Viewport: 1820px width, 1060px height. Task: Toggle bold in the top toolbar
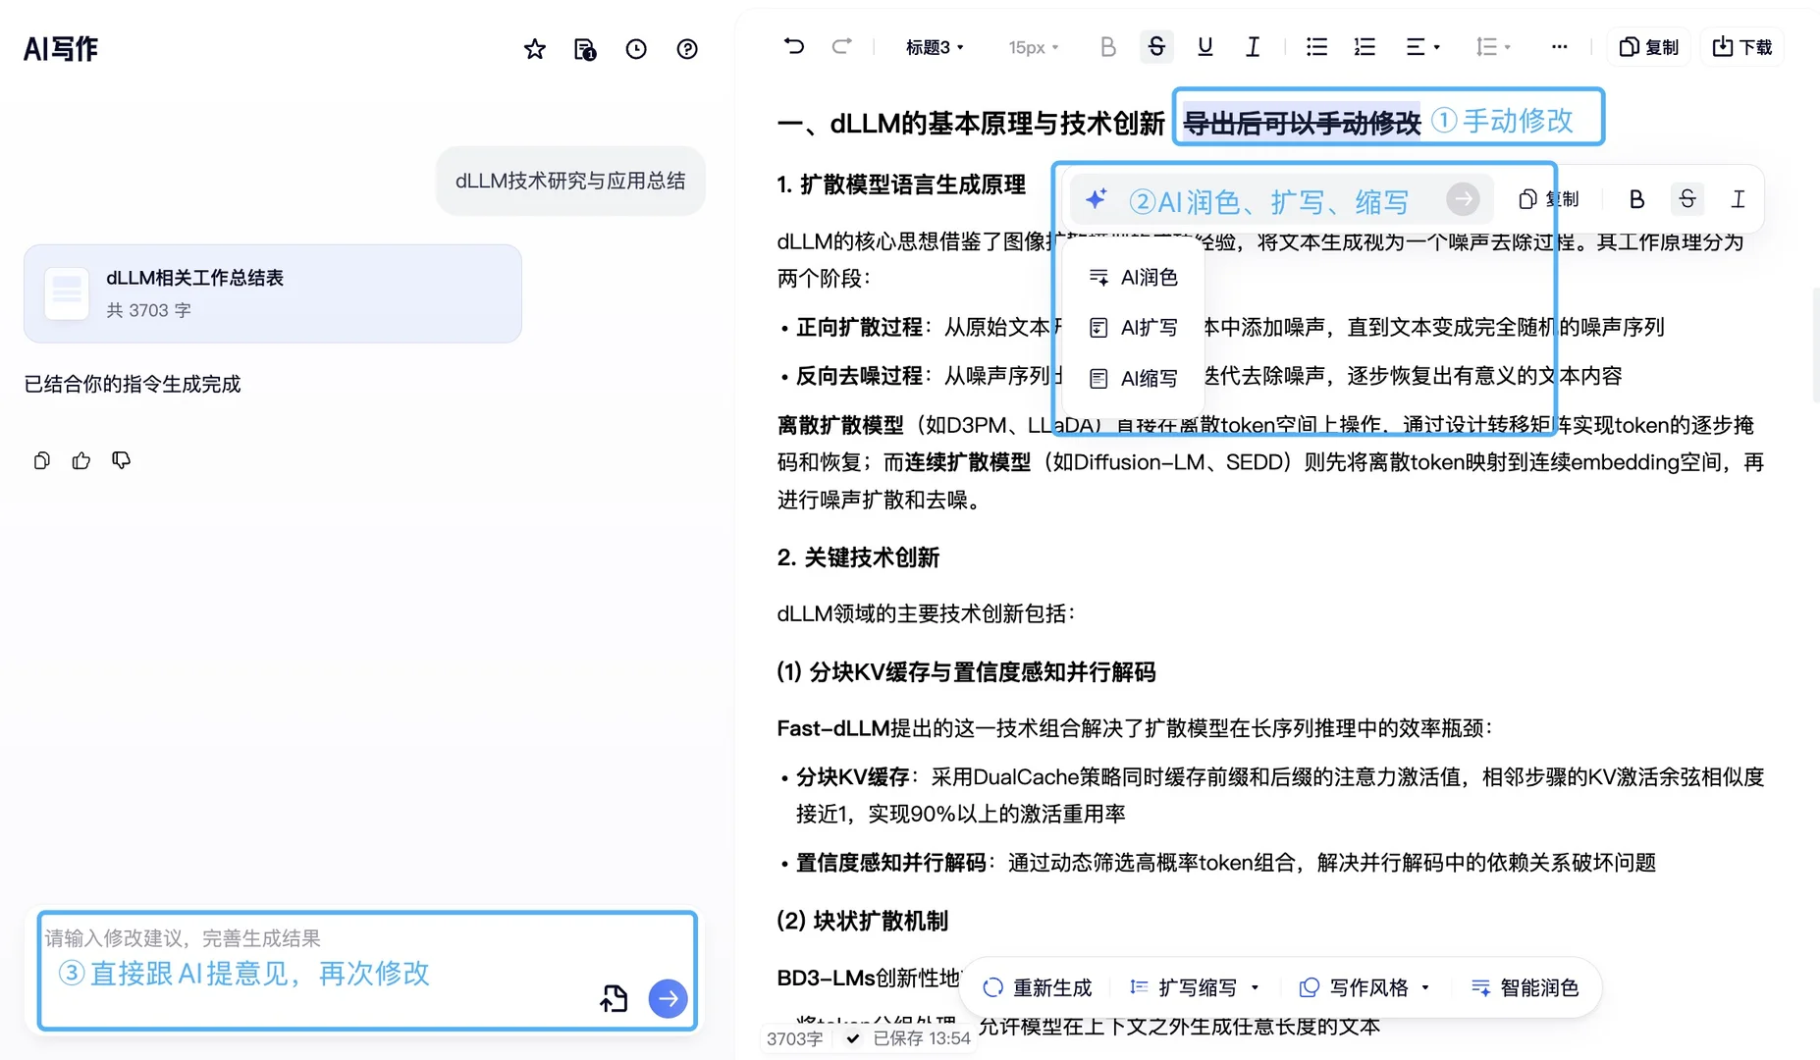coord(1107,46)
